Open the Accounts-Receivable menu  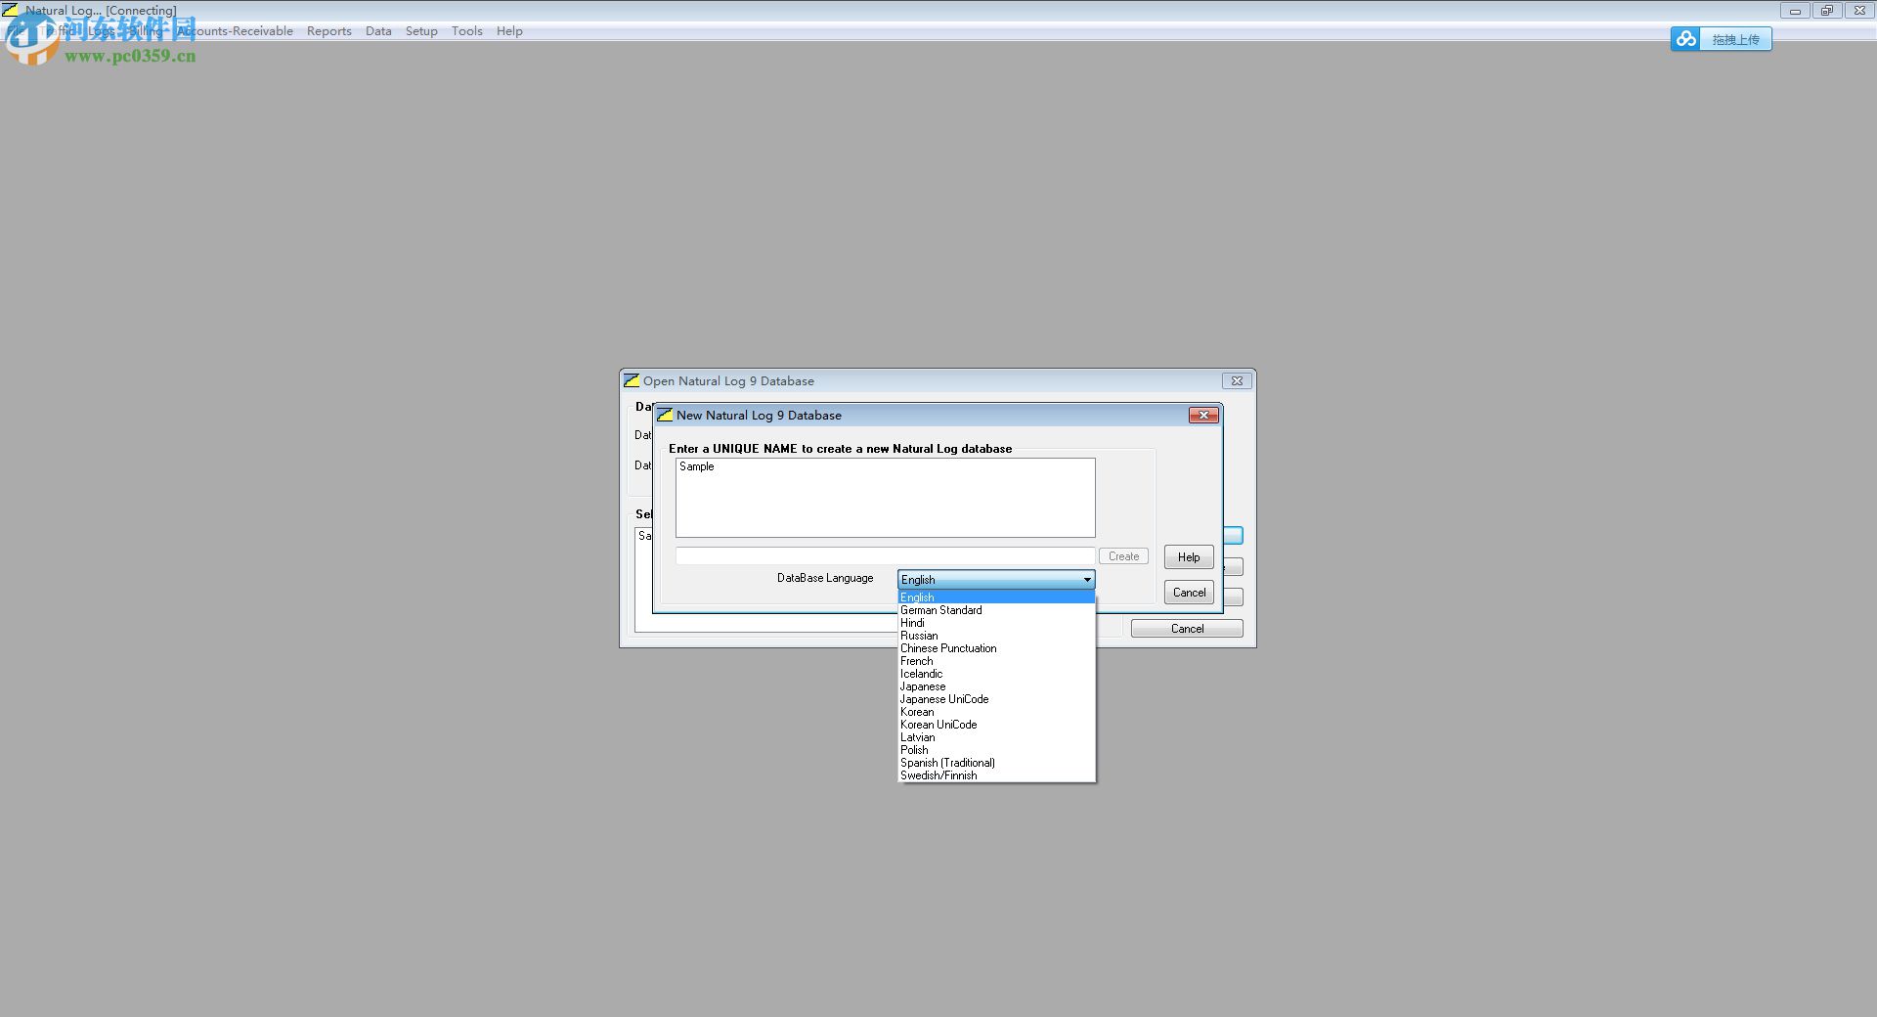(235, 31)
